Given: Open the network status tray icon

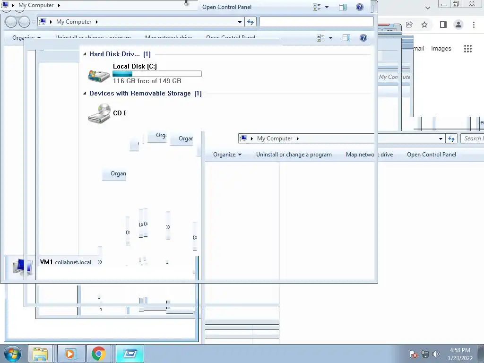Looking at the screenshot, I should coord(425,354).
